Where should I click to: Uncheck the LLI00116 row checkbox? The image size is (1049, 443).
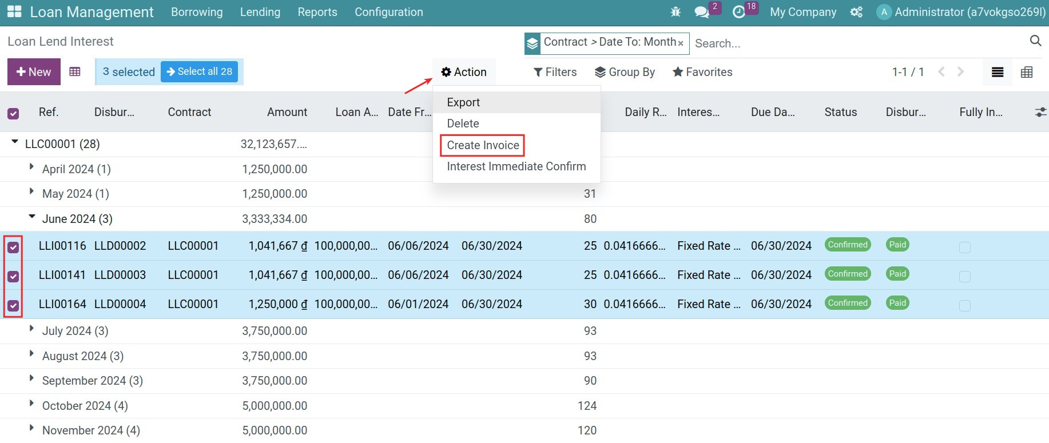coord(13,248)
